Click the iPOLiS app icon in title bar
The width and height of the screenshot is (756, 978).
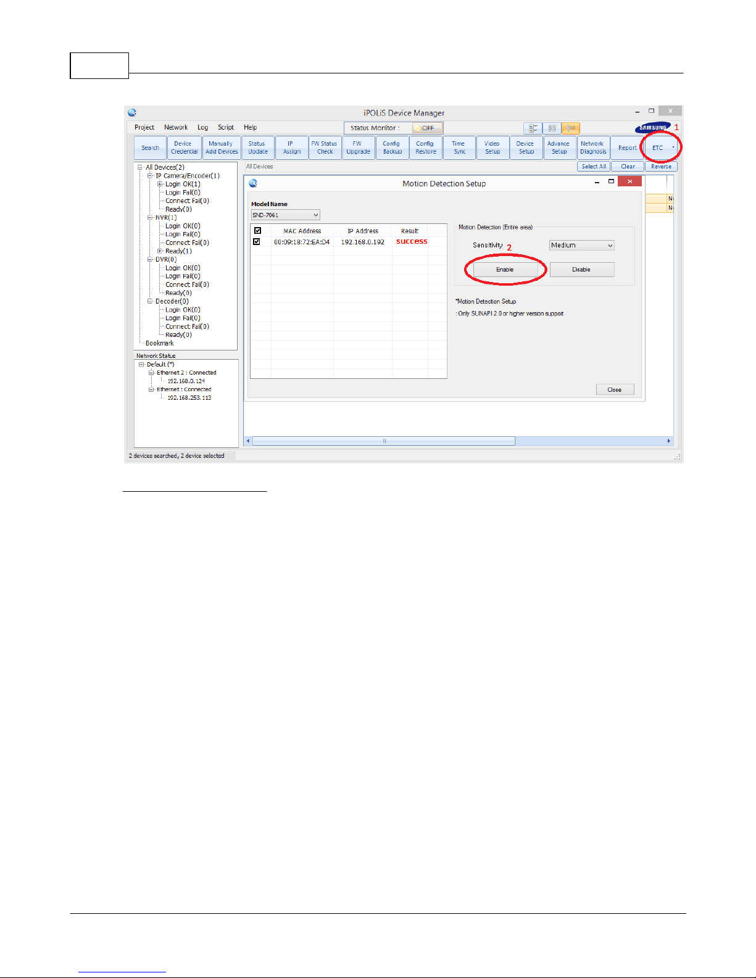(131, 112)
